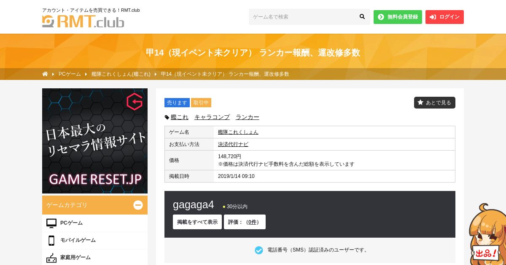Click 掲載をすべて表示 button
The height and width of the screenshot is (265, 506).
pos(197,222)
